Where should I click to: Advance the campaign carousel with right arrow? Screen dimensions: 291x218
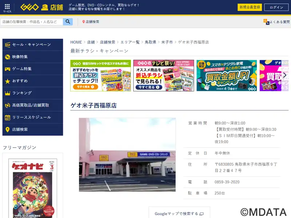point(285,75)
